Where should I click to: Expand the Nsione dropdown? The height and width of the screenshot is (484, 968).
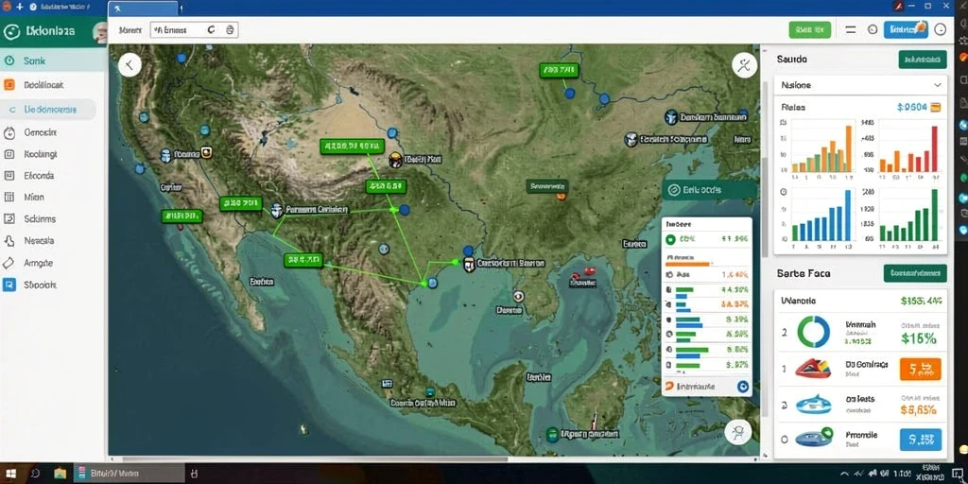(859, 85)
